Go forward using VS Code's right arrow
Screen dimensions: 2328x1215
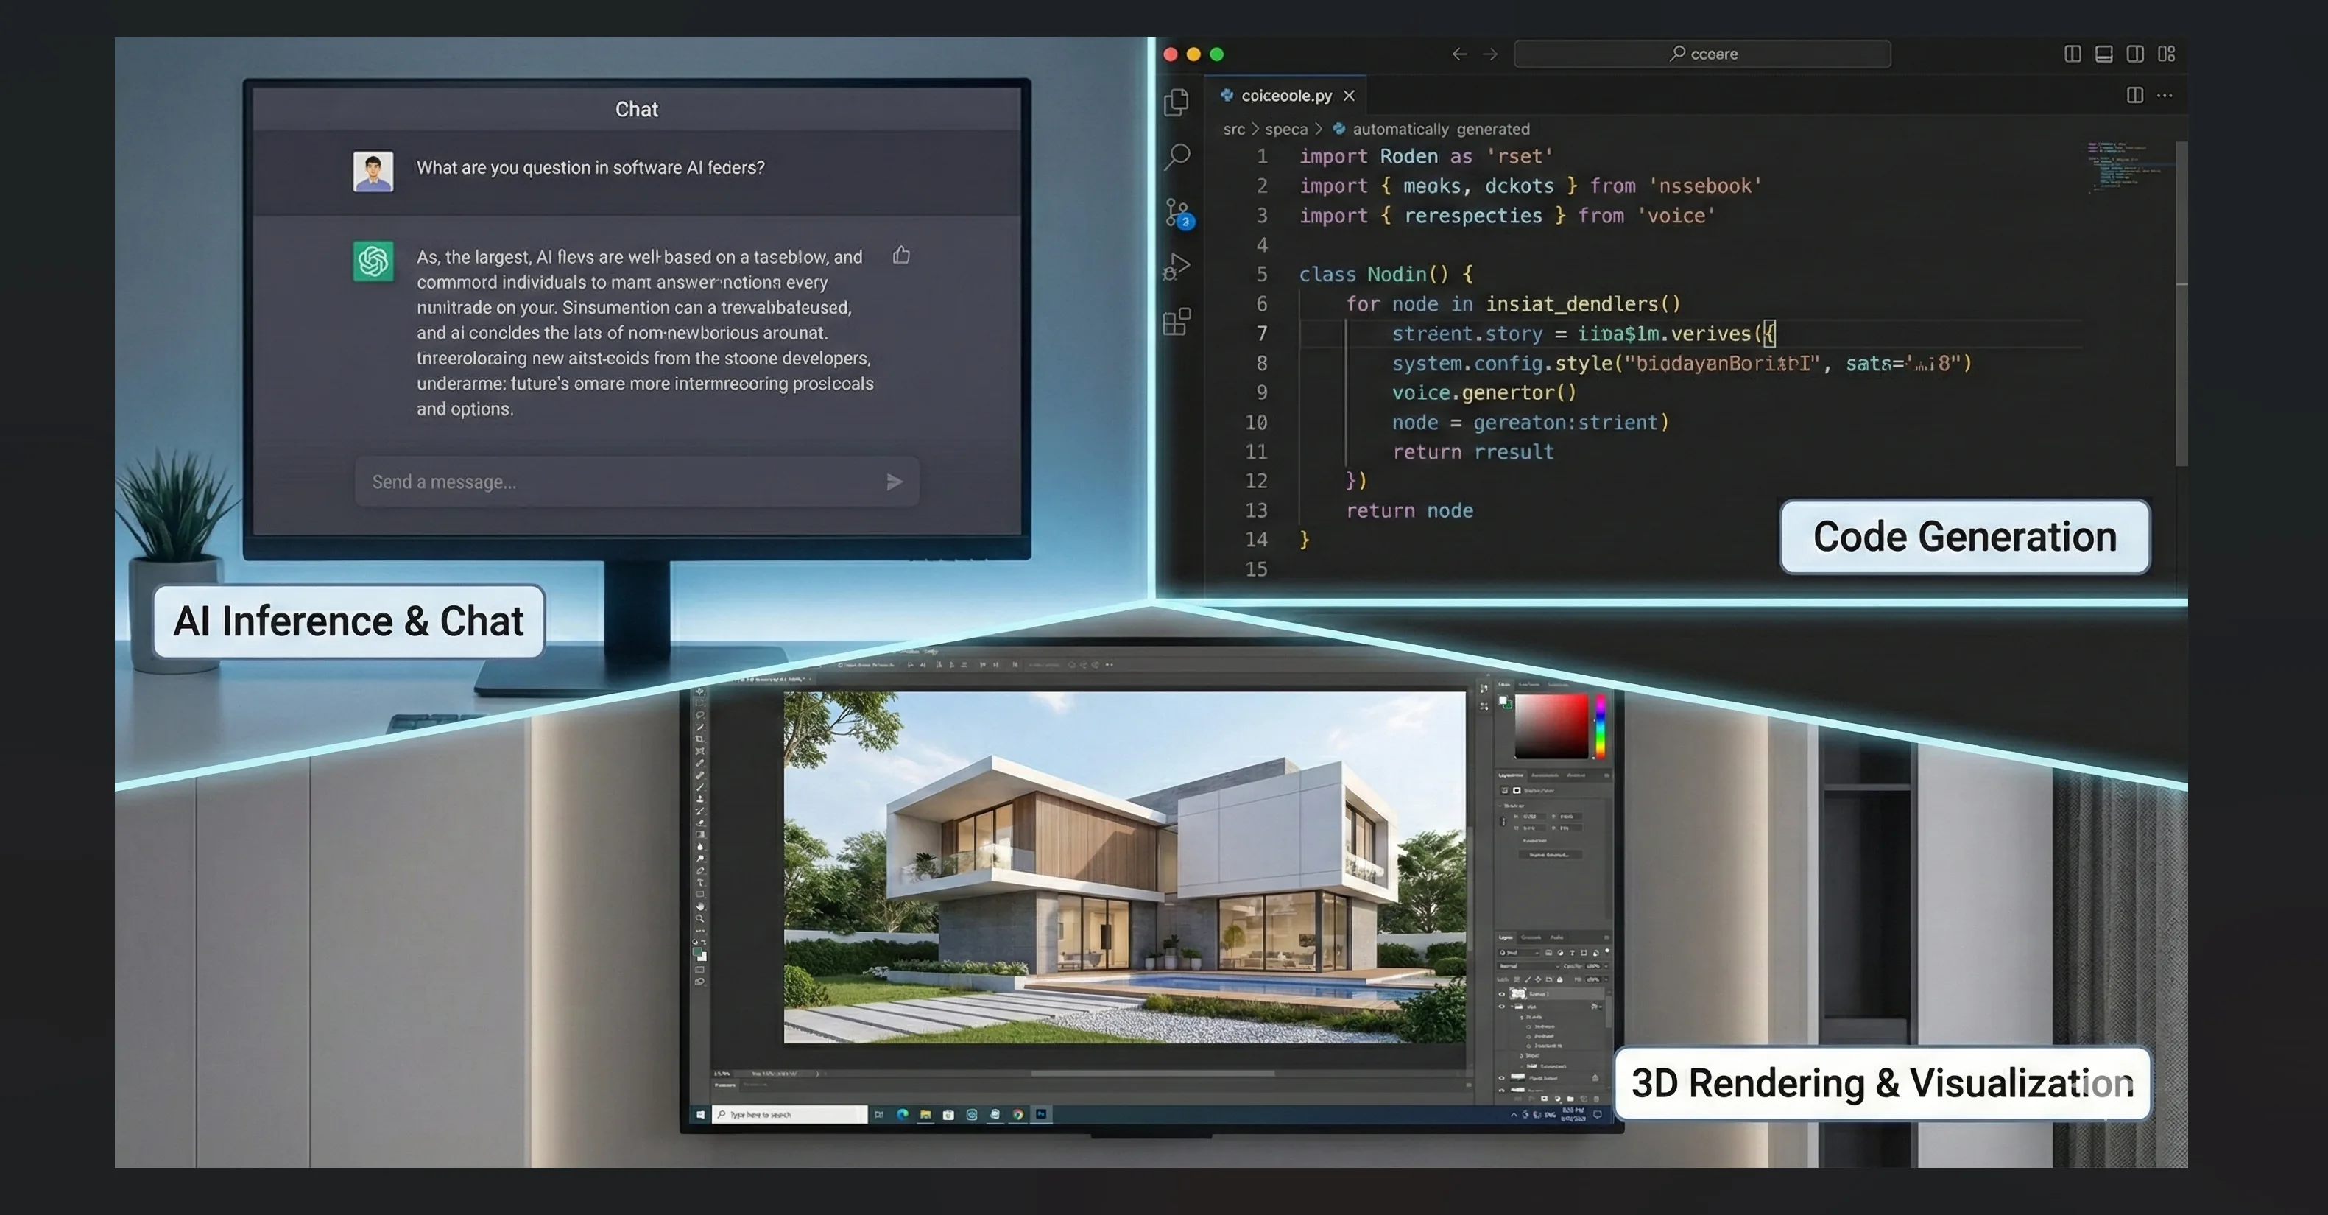[x=1490, y=54]
